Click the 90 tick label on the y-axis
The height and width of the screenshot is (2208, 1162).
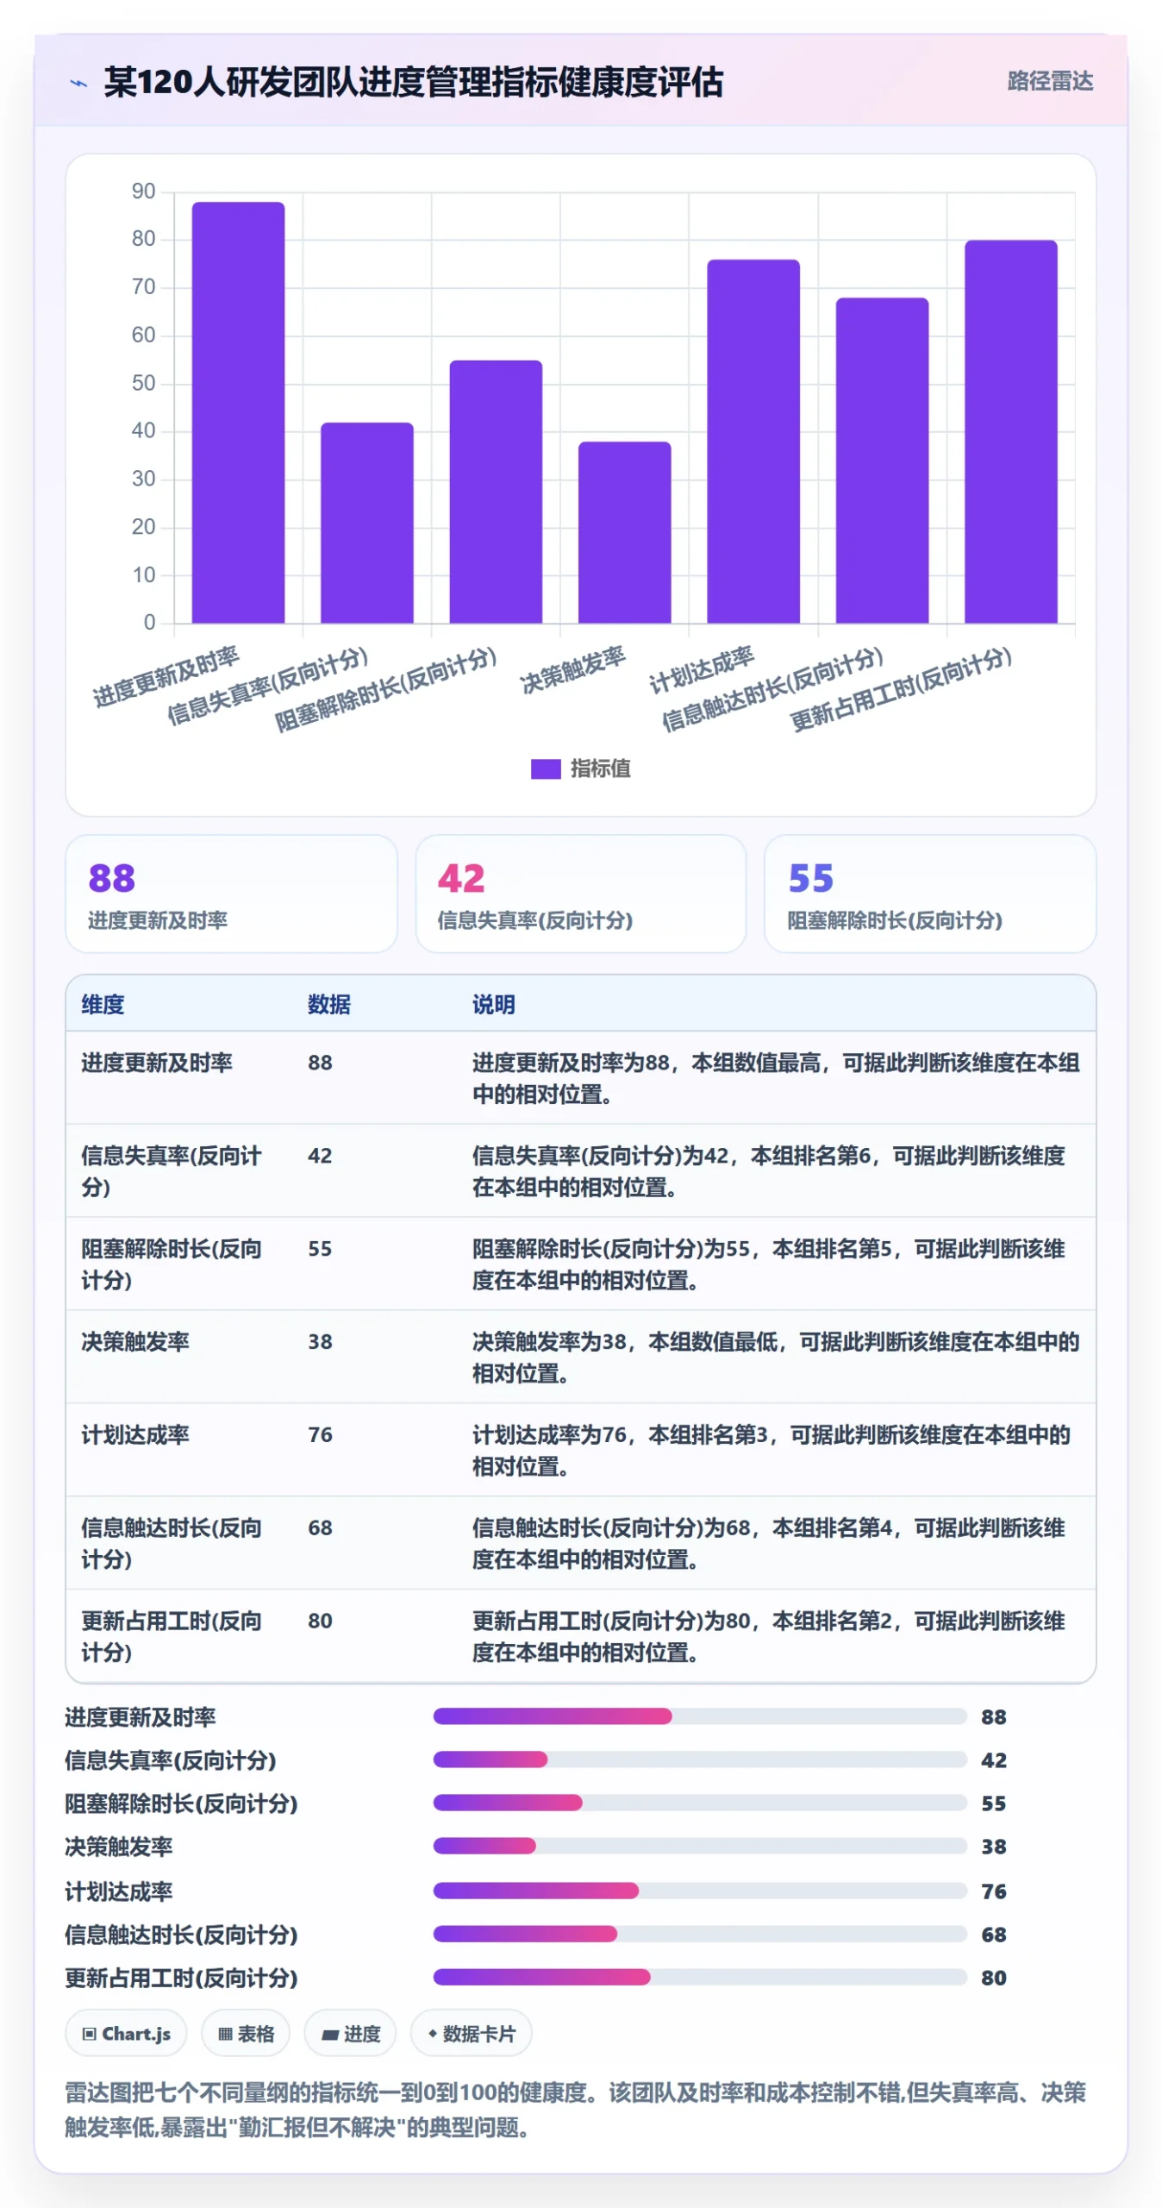click(143, 191)
